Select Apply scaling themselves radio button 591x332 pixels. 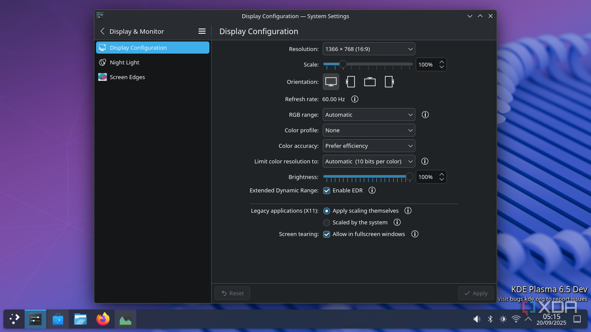click(327, 211)
